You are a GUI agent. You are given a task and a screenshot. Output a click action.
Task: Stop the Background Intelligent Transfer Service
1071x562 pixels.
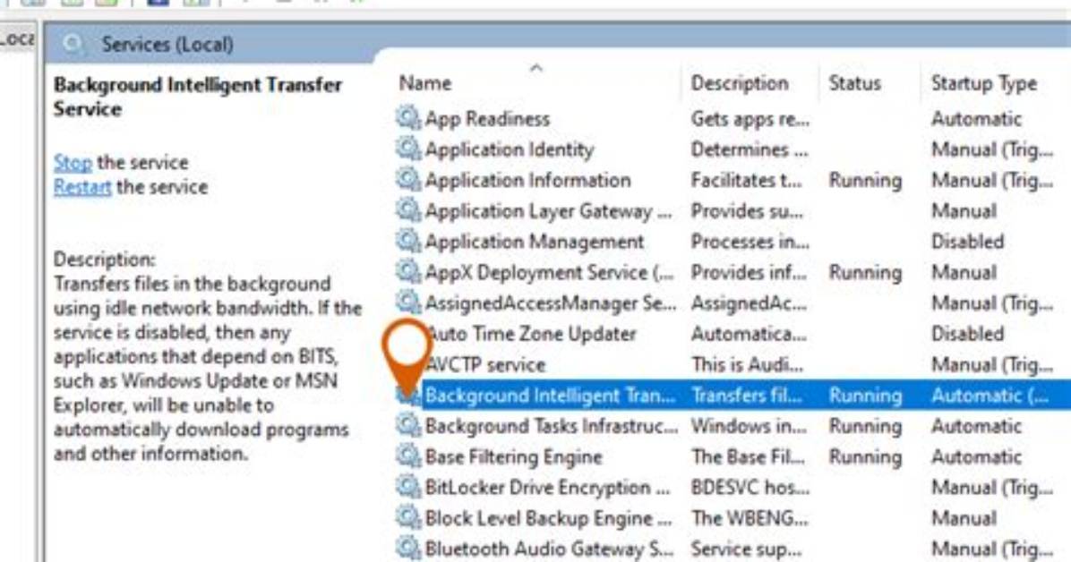click(73, 163)
